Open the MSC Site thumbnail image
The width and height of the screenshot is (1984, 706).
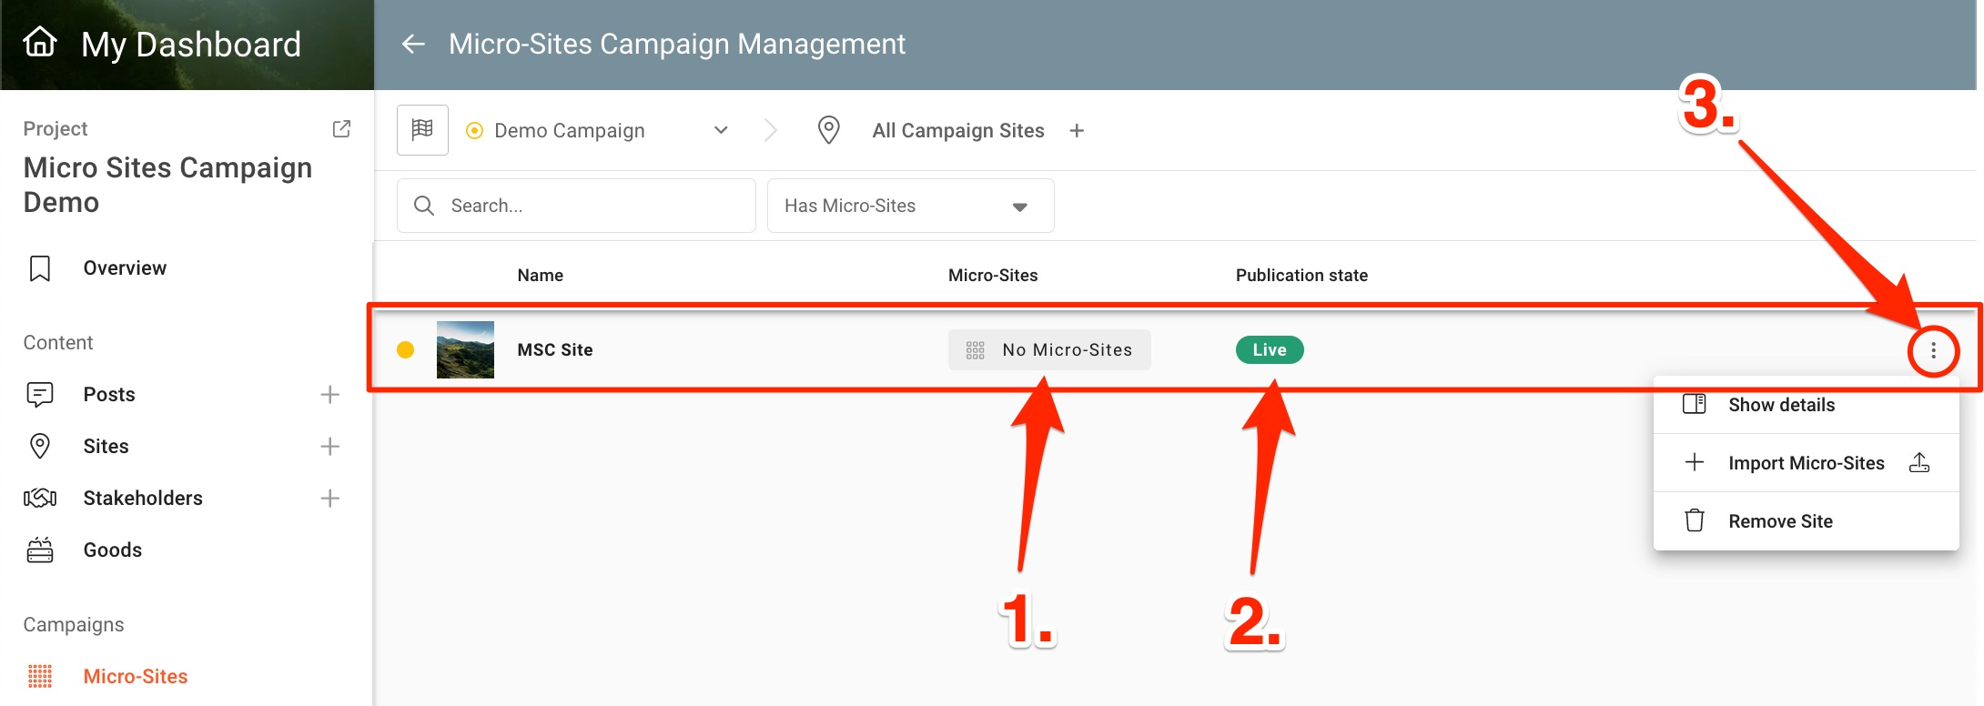[x=465, y=350]
